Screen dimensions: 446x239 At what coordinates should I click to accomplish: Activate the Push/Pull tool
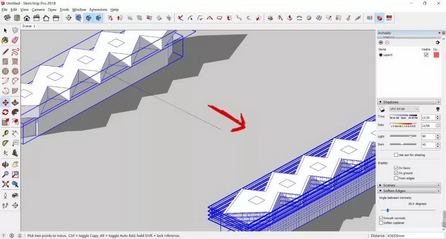pos(15,103)
